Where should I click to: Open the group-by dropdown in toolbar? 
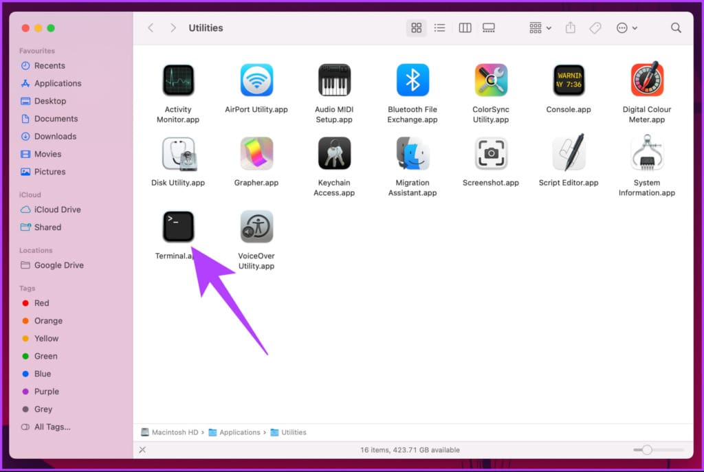pyautogui.click(x=540, y=27)
